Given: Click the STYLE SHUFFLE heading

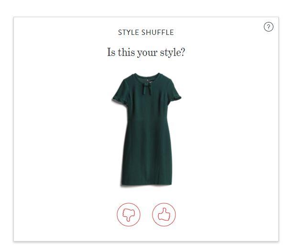Looking at the screenshot, I should (x=146, y=33).
